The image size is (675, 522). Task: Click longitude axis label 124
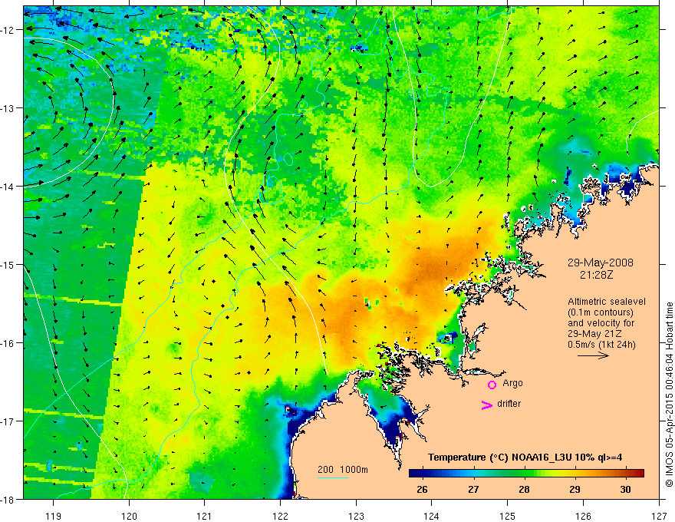[432, 516]
